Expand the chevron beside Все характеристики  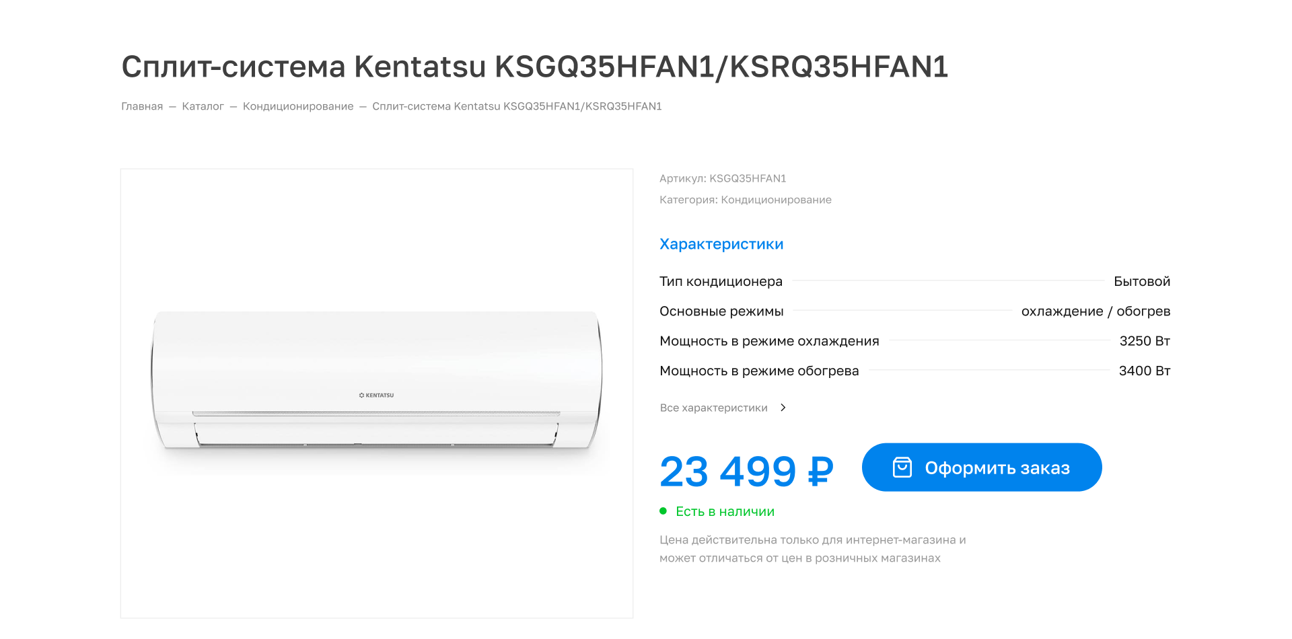pyautogui.click(x=783, y=408)
